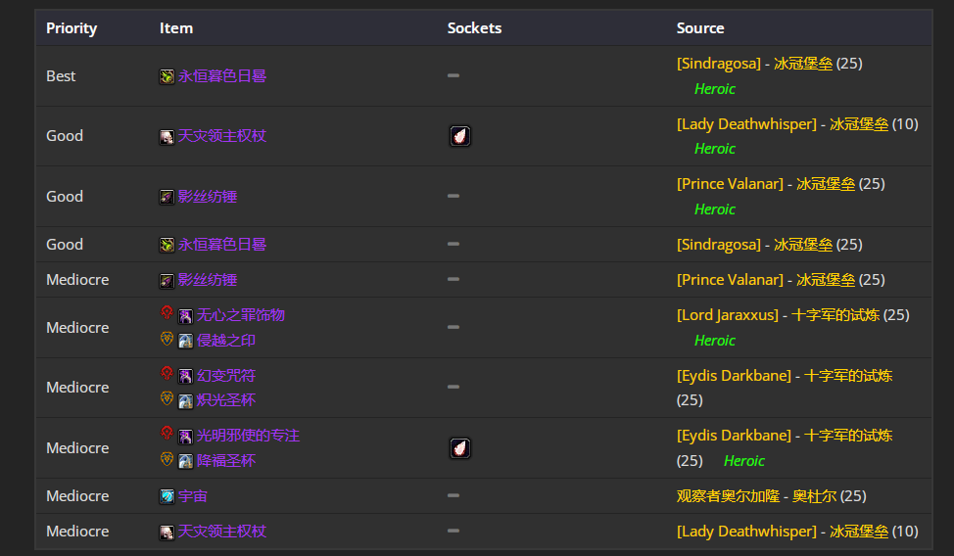Viewport: 954px width, 556px height.
Task: Click the item icon next to 光明邪使的专注
Action: 185,436
